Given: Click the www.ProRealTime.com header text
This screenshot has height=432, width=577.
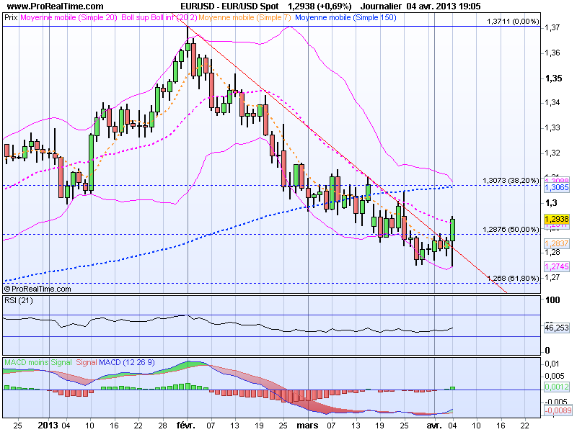Looking at the screenshot, I should [x=56, y=6].
